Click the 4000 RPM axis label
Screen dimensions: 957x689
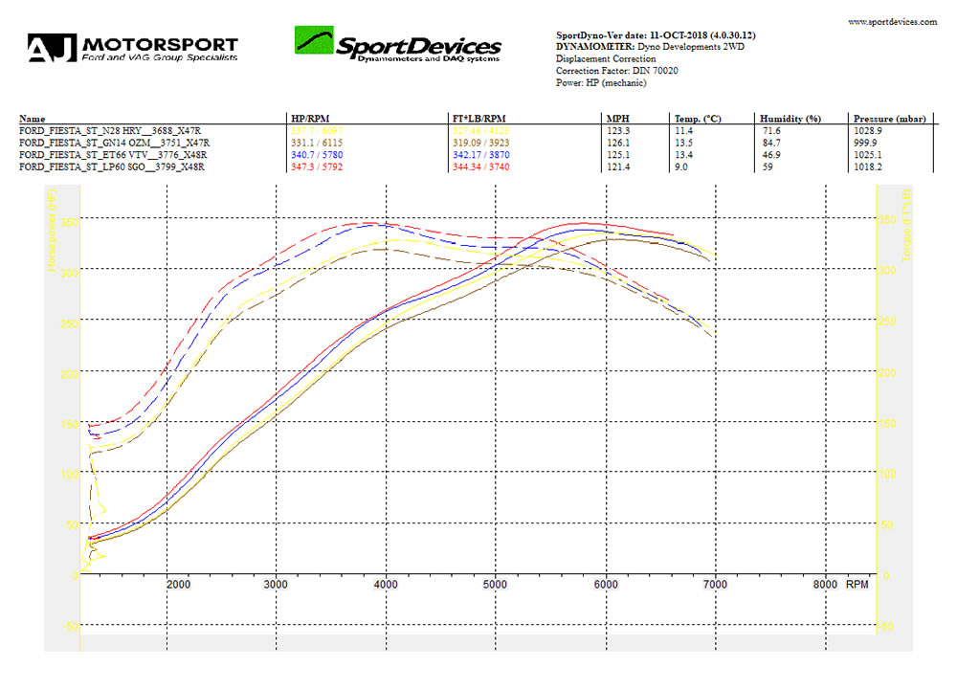385,585
